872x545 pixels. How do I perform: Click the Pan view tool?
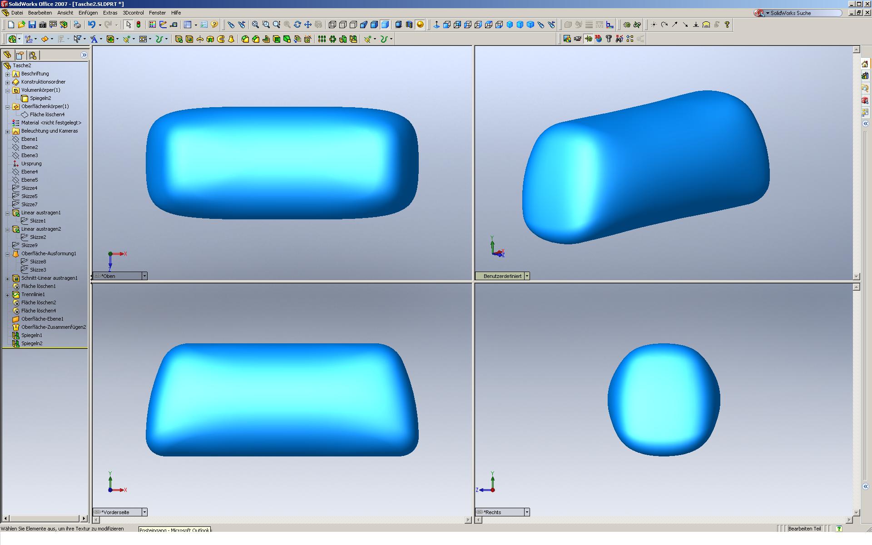[x=308, y=25]
